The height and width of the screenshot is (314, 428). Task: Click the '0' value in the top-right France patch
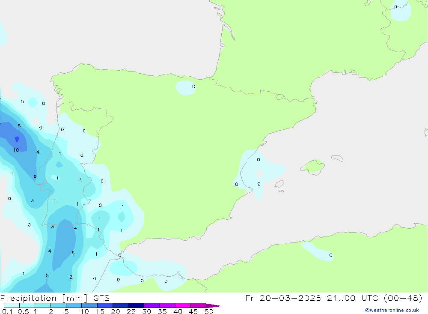coord(395,6)
